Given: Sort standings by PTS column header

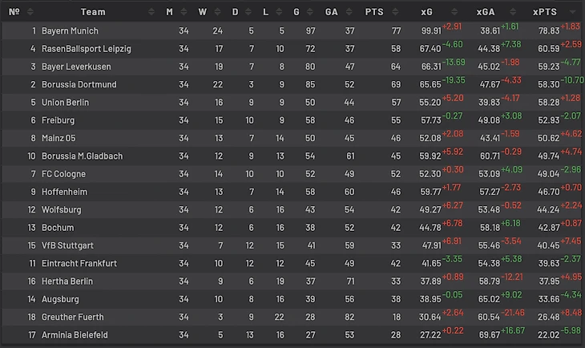Looking at the screenshot, I should click(373, 12).
